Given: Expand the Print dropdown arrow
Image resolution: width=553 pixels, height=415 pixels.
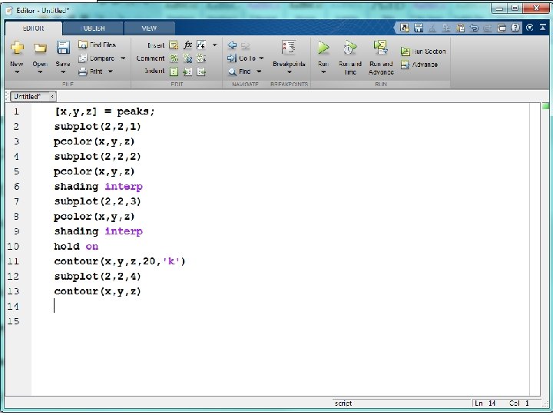Looking at the screenshot, I should click(x=111, y=71).
